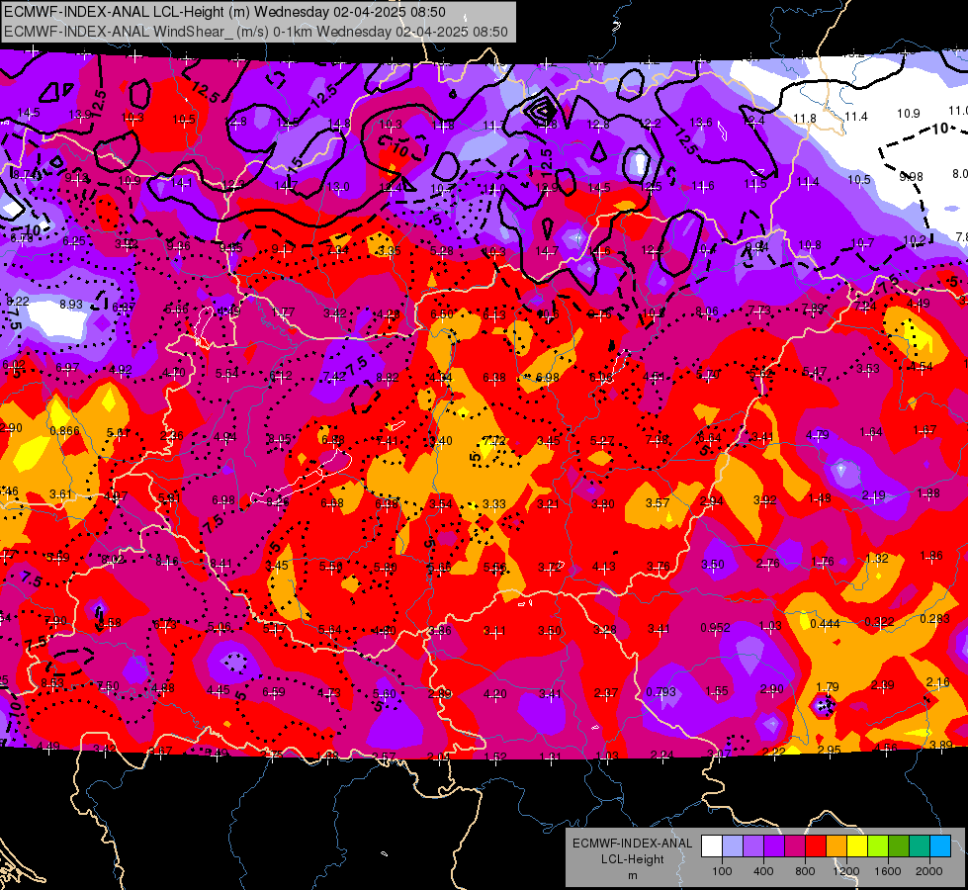The height and width of the screenshot is (890, 968).
Task: Click the teal legend color swatch
Action: [x=920, y=846]
